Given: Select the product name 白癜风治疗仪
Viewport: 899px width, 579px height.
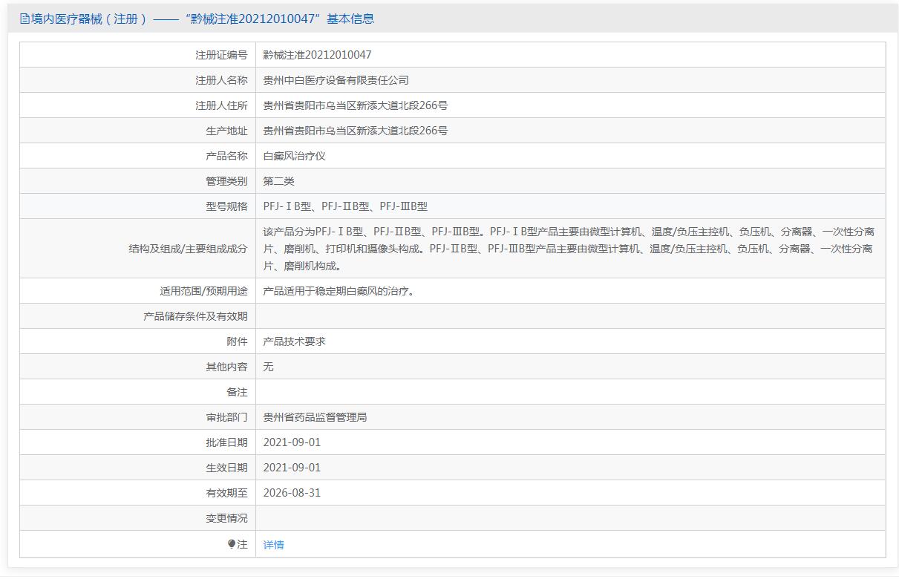Looking at the screenshot, I should (294, 156).
